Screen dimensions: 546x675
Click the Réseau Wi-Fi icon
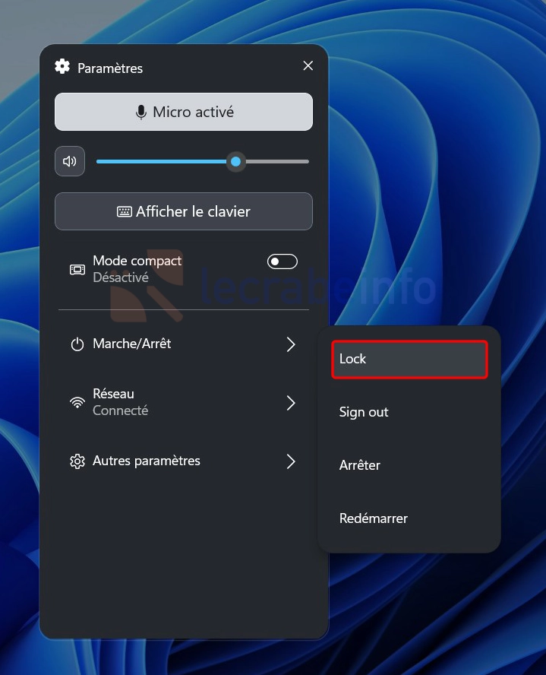pyautogui.click(x=77, y=403)
